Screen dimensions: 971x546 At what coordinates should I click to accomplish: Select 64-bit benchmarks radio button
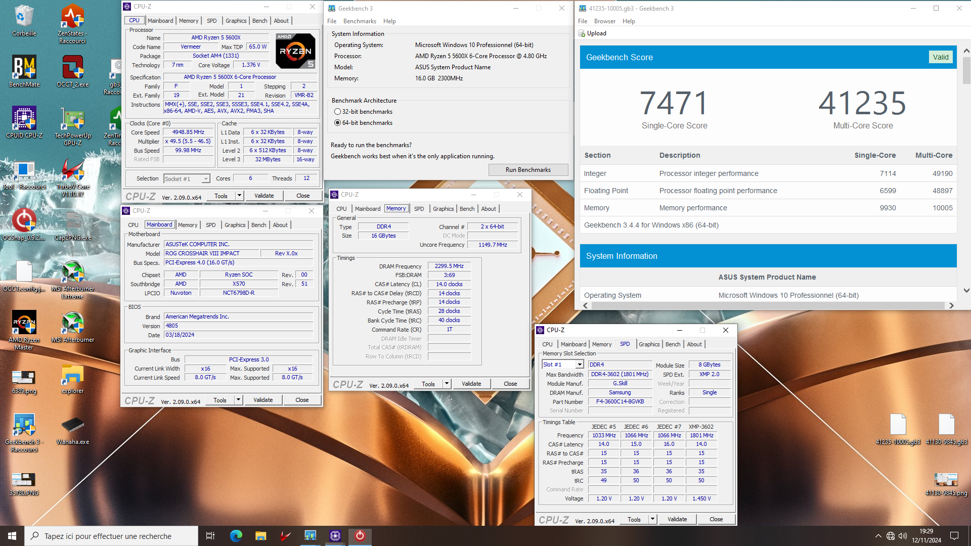point(337,123)
